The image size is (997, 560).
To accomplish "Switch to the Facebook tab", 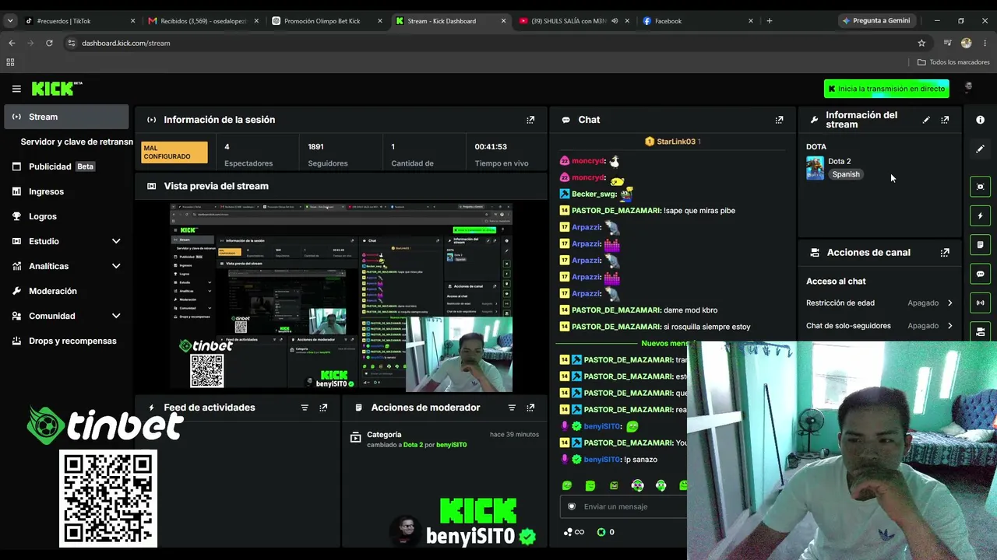I will point(696,21).
